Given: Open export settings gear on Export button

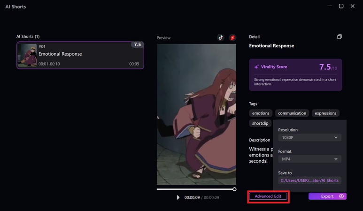Looking at the screenshot, I should coord(341,196).
